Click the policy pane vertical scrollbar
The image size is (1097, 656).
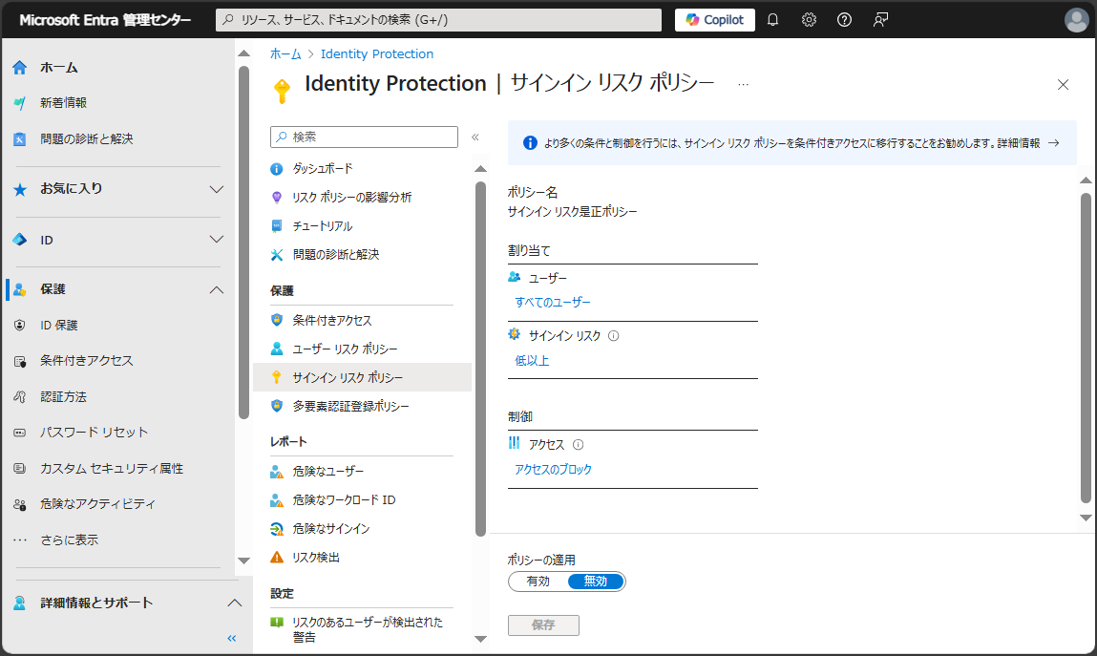[1086, 348]
